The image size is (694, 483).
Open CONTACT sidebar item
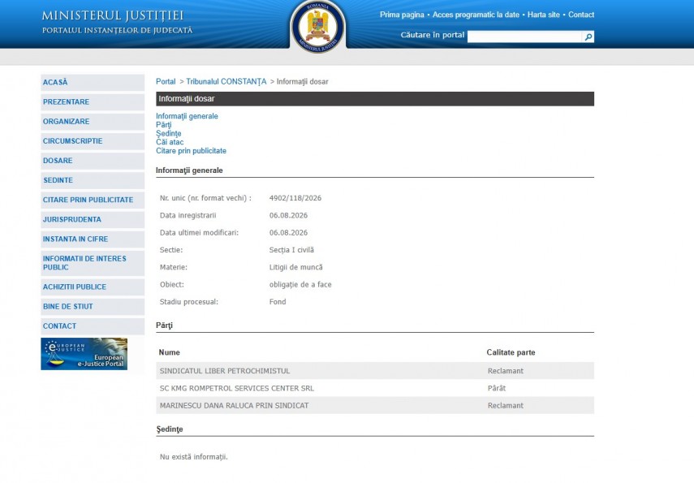[93, 326]
